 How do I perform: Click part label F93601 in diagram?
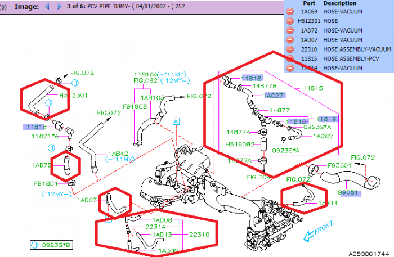tap(339, 165)
